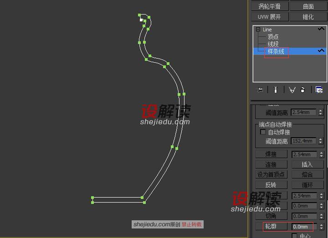Click the 涡轮平滑 modifier button
Screen dimensions: 328x238
[269, 6]
